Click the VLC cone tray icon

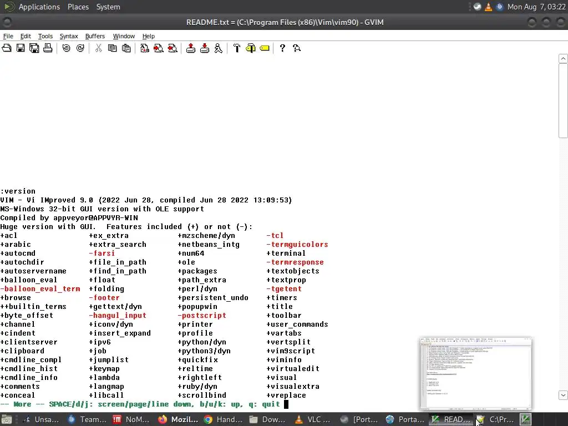(x=488, y=7)
